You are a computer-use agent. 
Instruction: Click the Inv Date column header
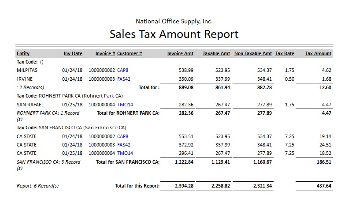(73, 54)
